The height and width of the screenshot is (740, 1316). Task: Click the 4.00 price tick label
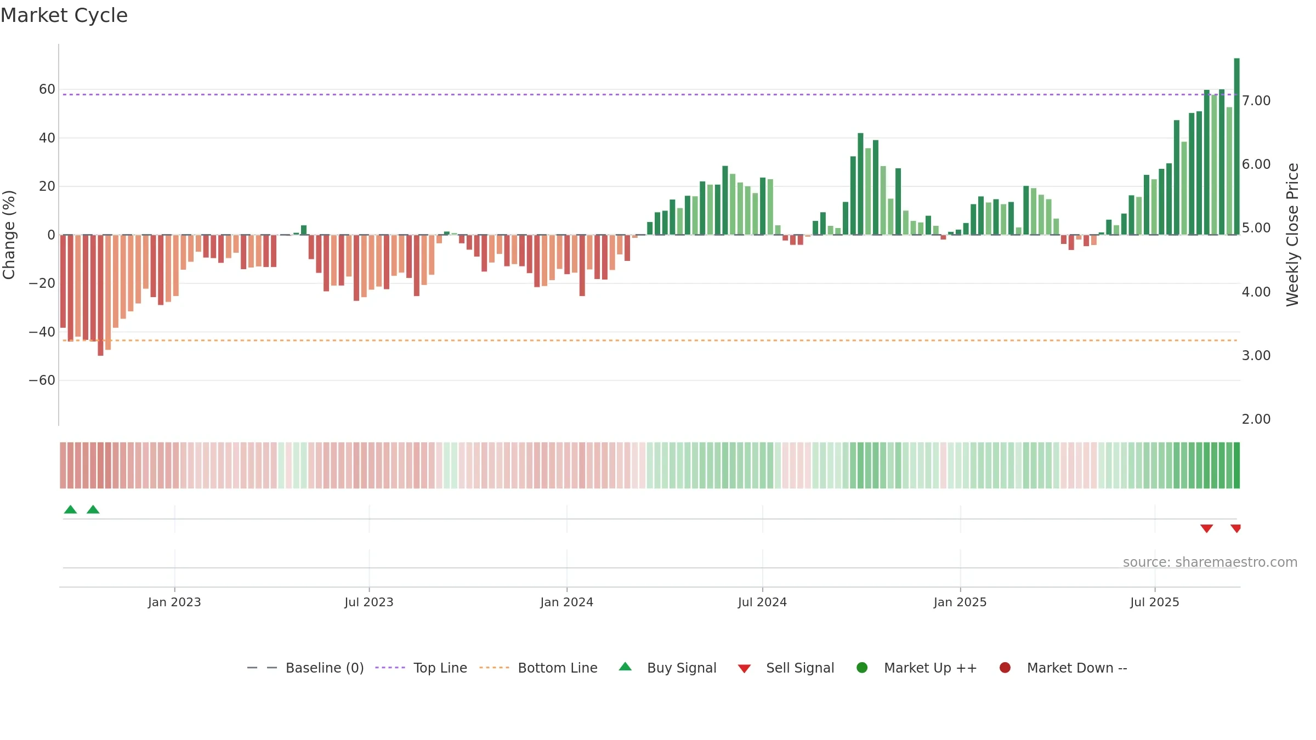1256,292
